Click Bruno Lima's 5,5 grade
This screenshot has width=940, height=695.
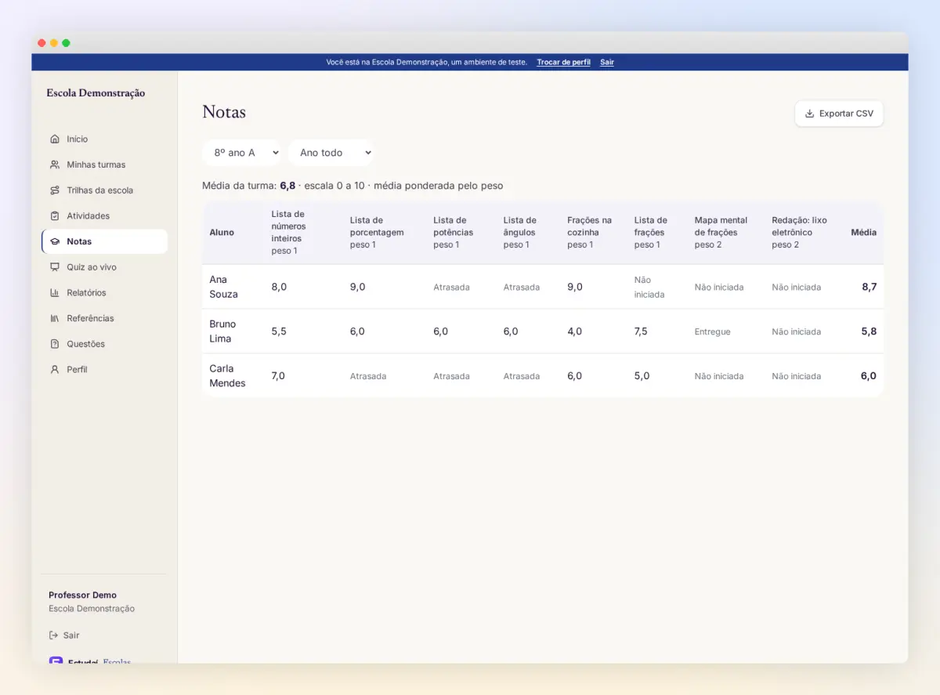279,331
